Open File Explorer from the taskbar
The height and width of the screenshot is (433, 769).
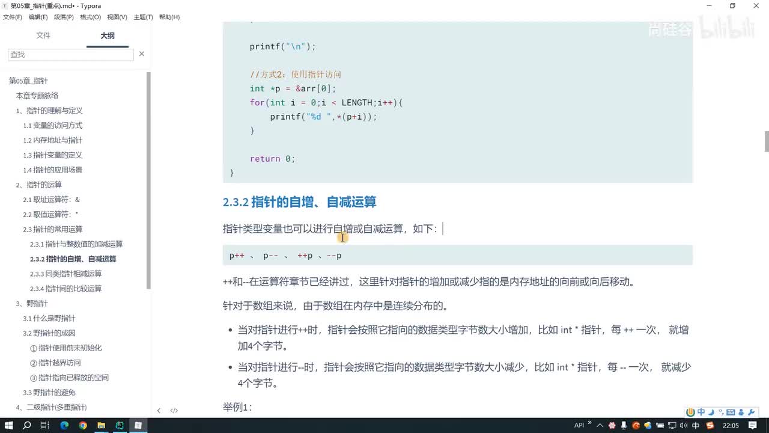click(101, 425)
